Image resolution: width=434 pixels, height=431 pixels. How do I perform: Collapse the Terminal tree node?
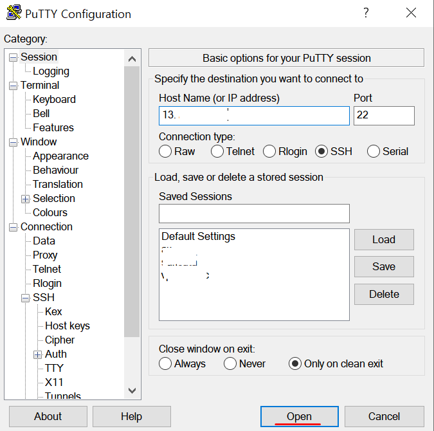(13, 86)
